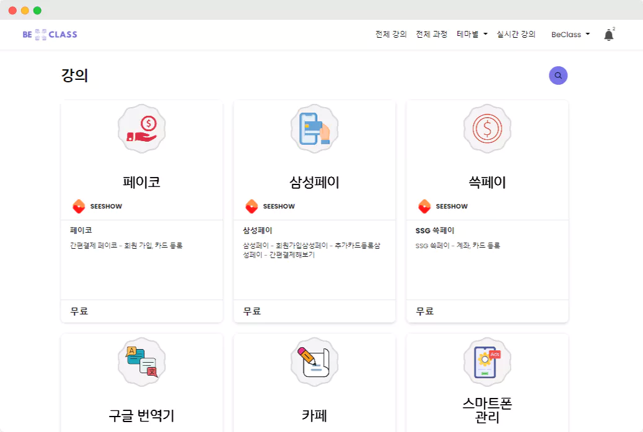Click SEESHOW text on 삼성페이 card
The height and width of the screenshot is (432, 643).
pos(279,206)
